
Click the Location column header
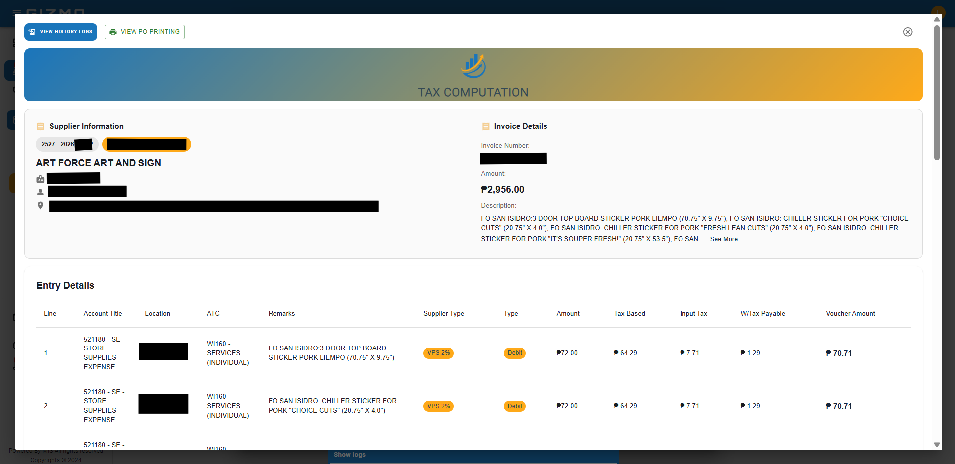(x=157, y=314)
